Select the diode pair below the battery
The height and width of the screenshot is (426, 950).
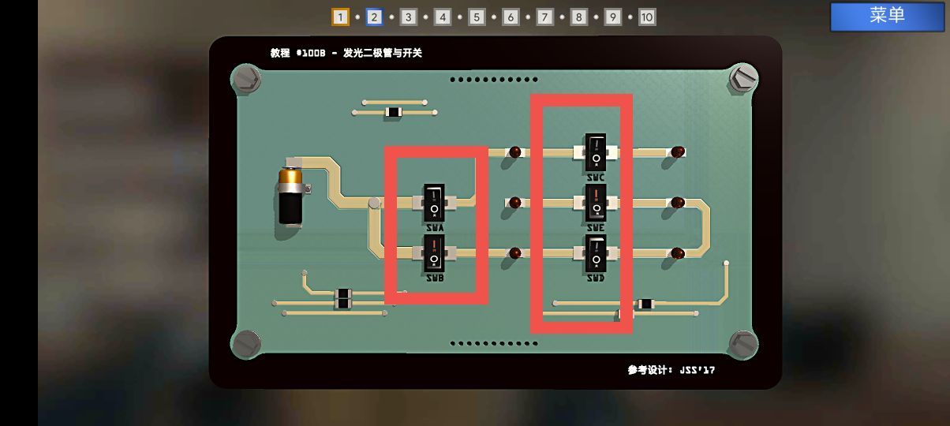[x=343, y=298]
